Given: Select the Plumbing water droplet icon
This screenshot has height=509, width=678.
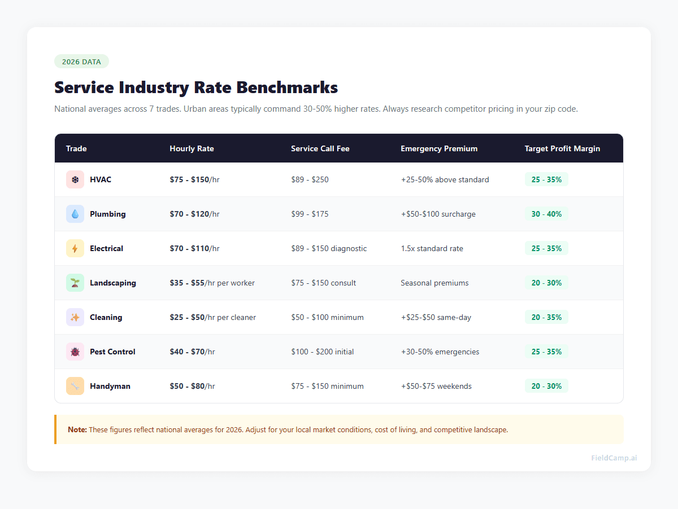Looking at the screenshot, I should (x=75, y=214).
